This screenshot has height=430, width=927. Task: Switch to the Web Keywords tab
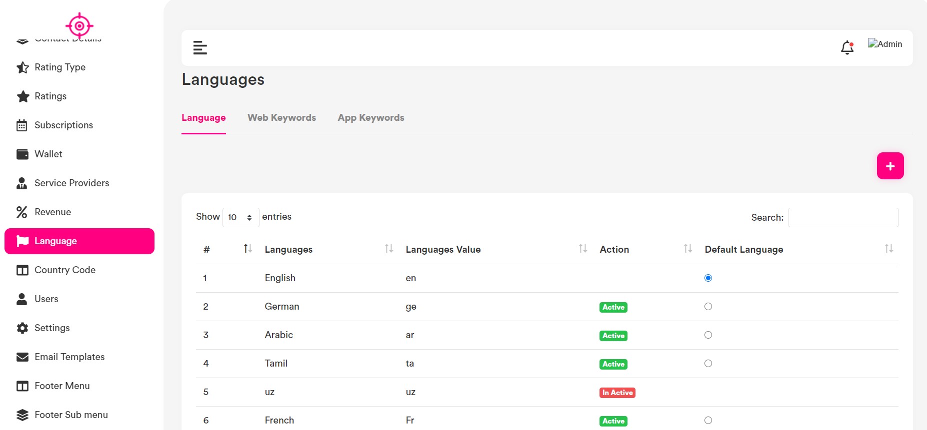(x=281, y=118)
